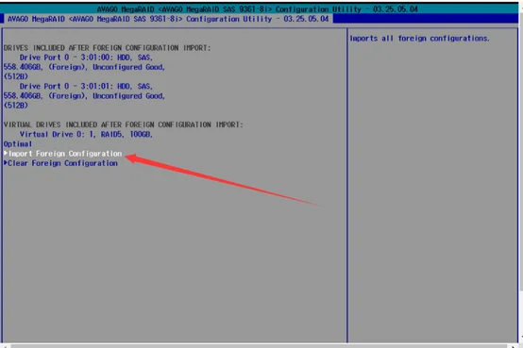
Task: Click the left arrow of the horizontal scrollbar
Action: pos(5,346)
